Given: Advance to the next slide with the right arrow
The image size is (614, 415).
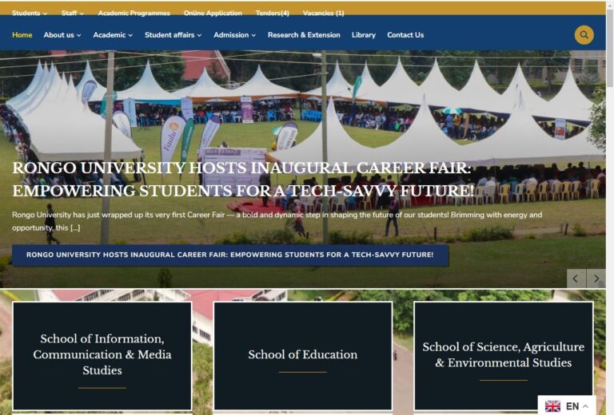Looking at the screenshot, I should coord(596,279).
